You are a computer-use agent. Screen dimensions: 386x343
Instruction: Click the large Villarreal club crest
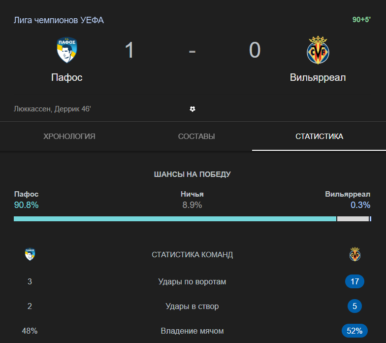point(318,51)
